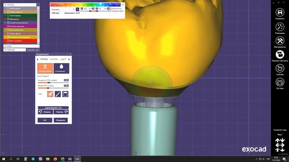
Task: Decrease brush size using left stepper arrow
Action: point(65,85)
